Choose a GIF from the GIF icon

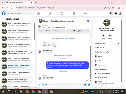tap(50, 85)
